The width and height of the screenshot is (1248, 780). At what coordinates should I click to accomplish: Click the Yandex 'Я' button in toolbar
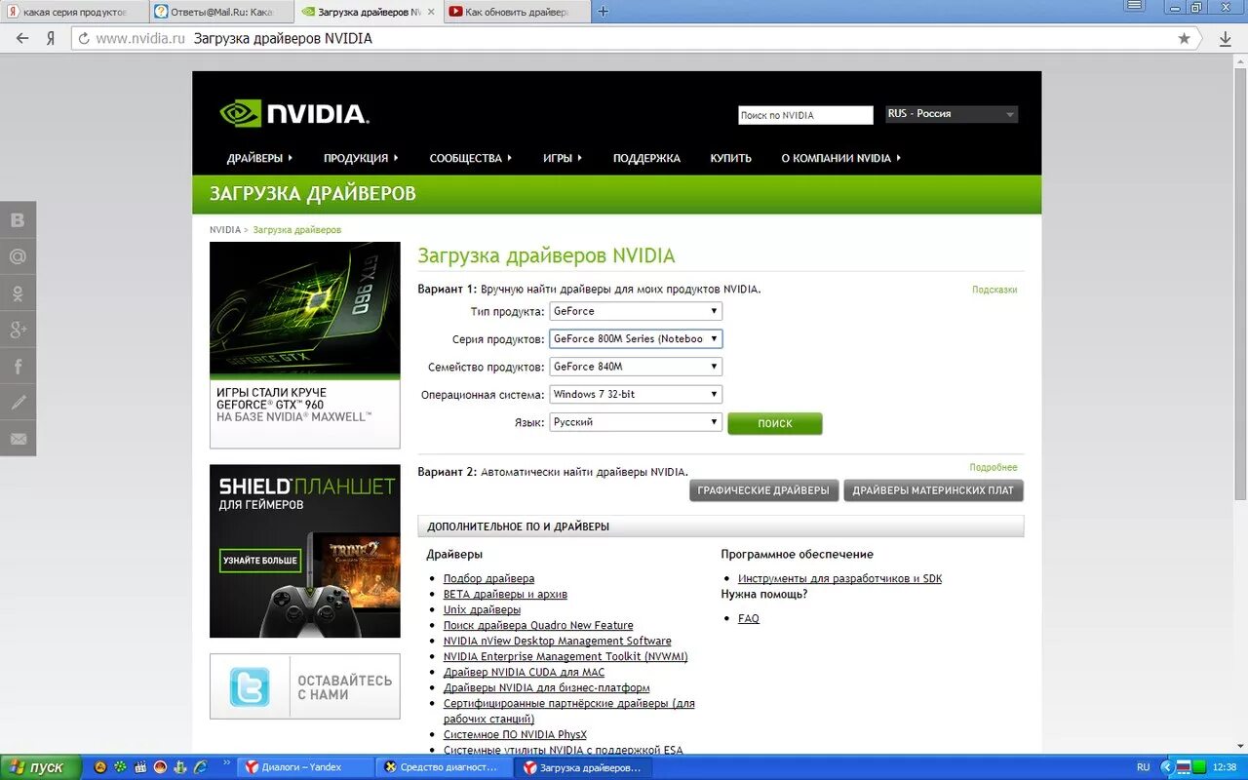[x=51, y=39]
